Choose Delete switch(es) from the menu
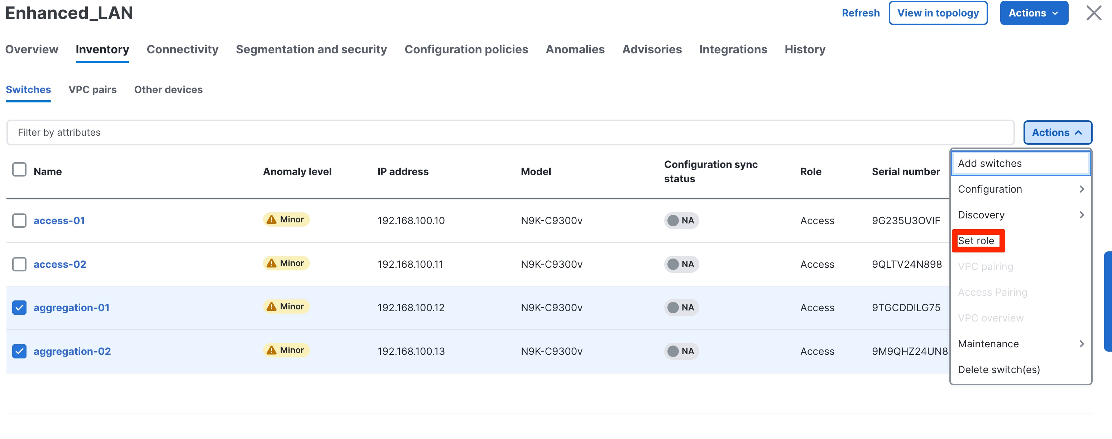The height and width of the screenshot is (439, 1112). 998,370
